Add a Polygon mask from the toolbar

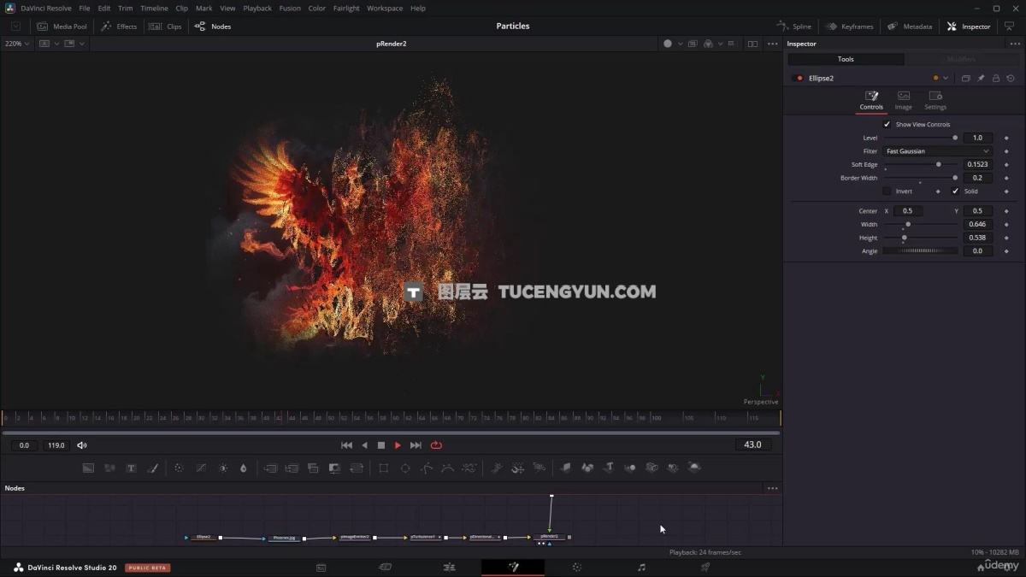[x=427, y=468]
